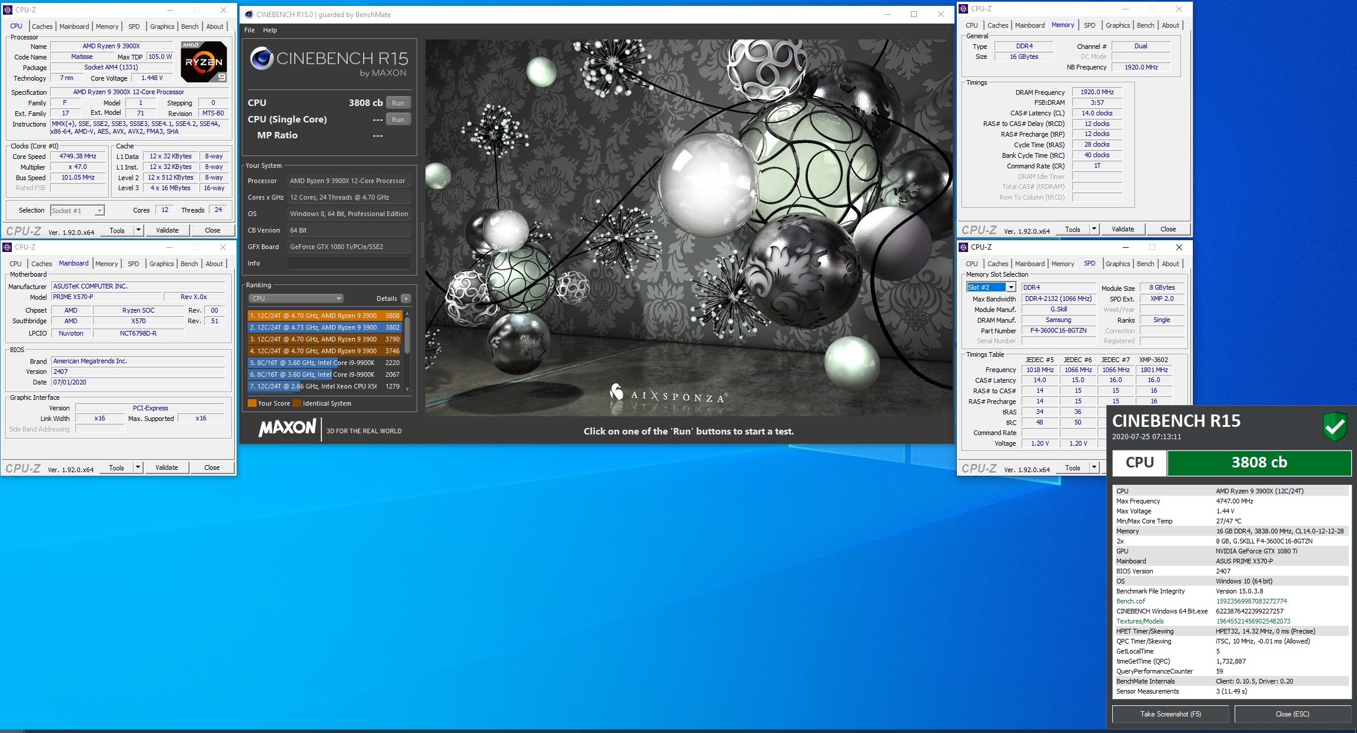Open the Tools dropdown arrow in SPD CPU-Z
1357x733 pixels.
[1095, 467]
